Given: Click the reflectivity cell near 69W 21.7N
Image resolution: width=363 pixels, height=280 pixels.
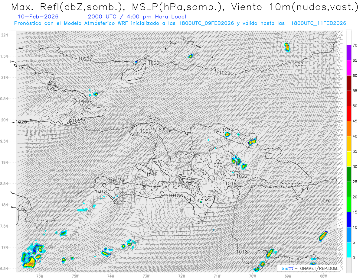Looking at the screenshot, I should [x=287, y=47].
